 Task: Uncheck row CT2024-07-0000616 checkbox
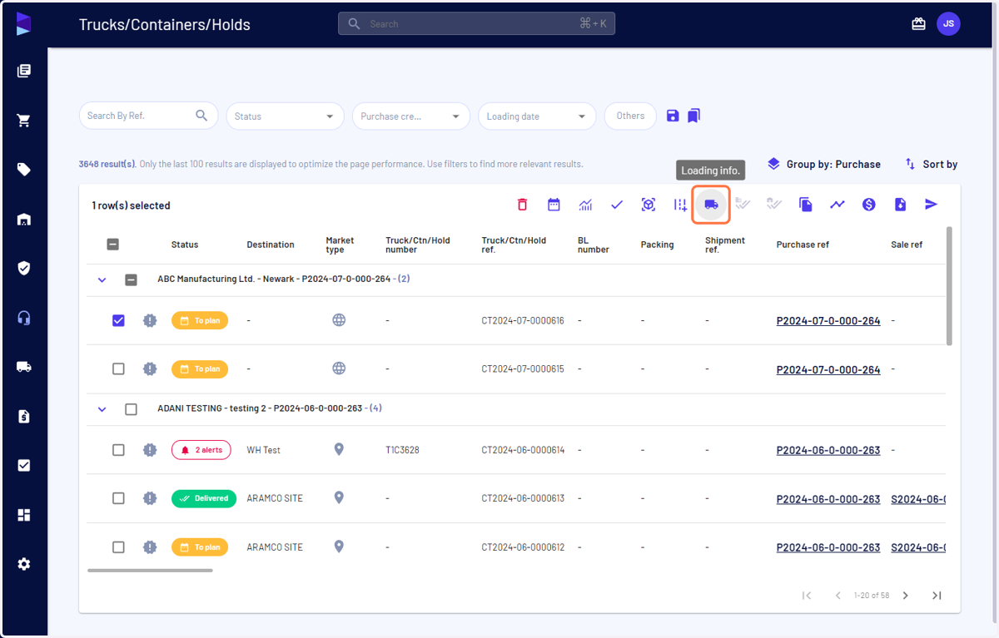[x=118, y=320]
